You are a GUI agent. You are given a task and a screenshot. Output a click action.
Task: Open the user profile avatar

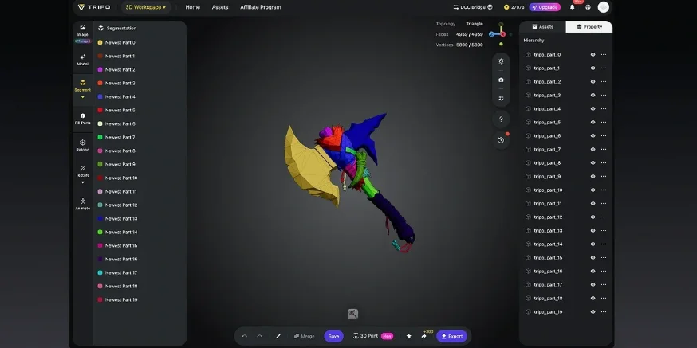pos(603,7)
